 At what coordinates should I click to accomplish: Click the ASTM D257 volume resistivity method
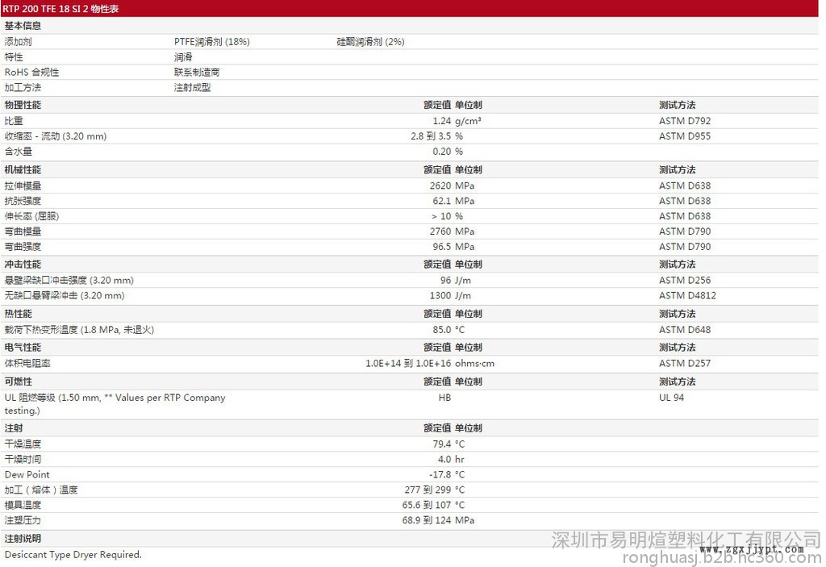[684, 363]
